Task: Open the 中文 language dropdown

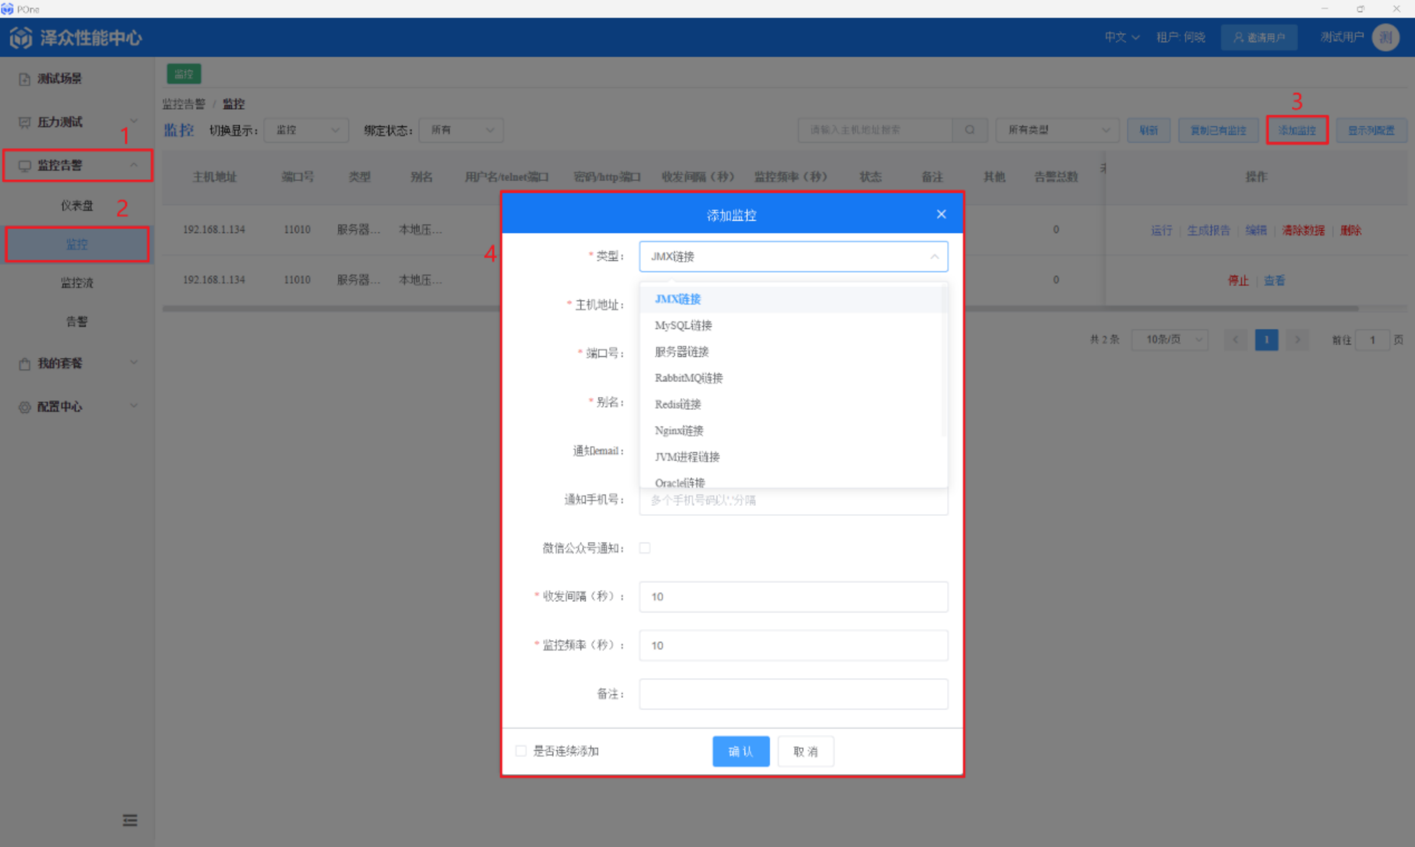Action: (1122, 38)
